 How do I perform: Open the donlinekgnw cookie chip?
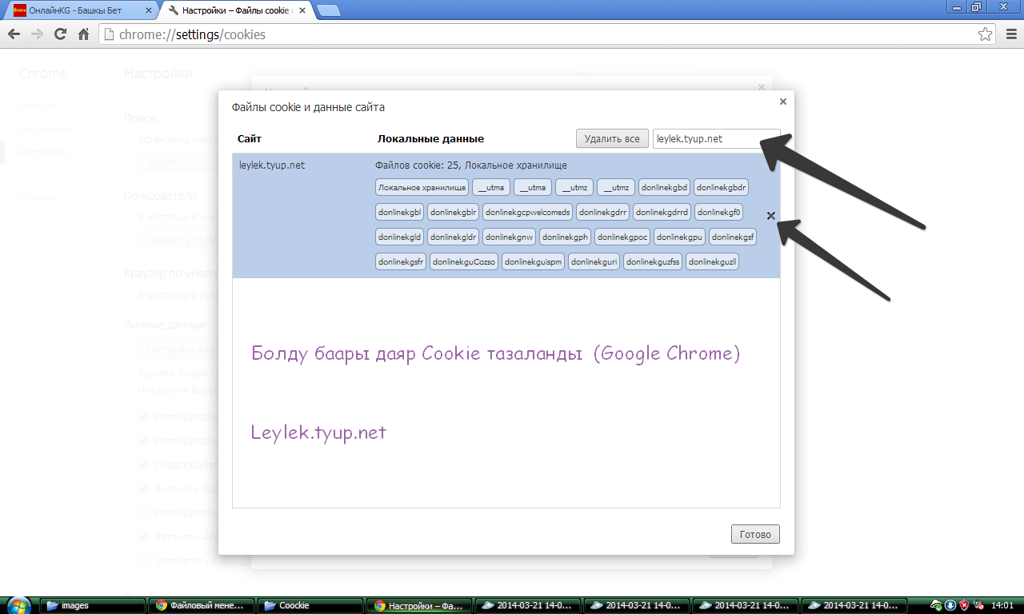(509, 237)
